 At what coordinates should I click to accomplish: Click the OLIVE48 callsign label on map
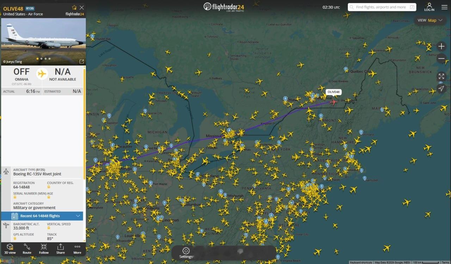tap(333, 92)
